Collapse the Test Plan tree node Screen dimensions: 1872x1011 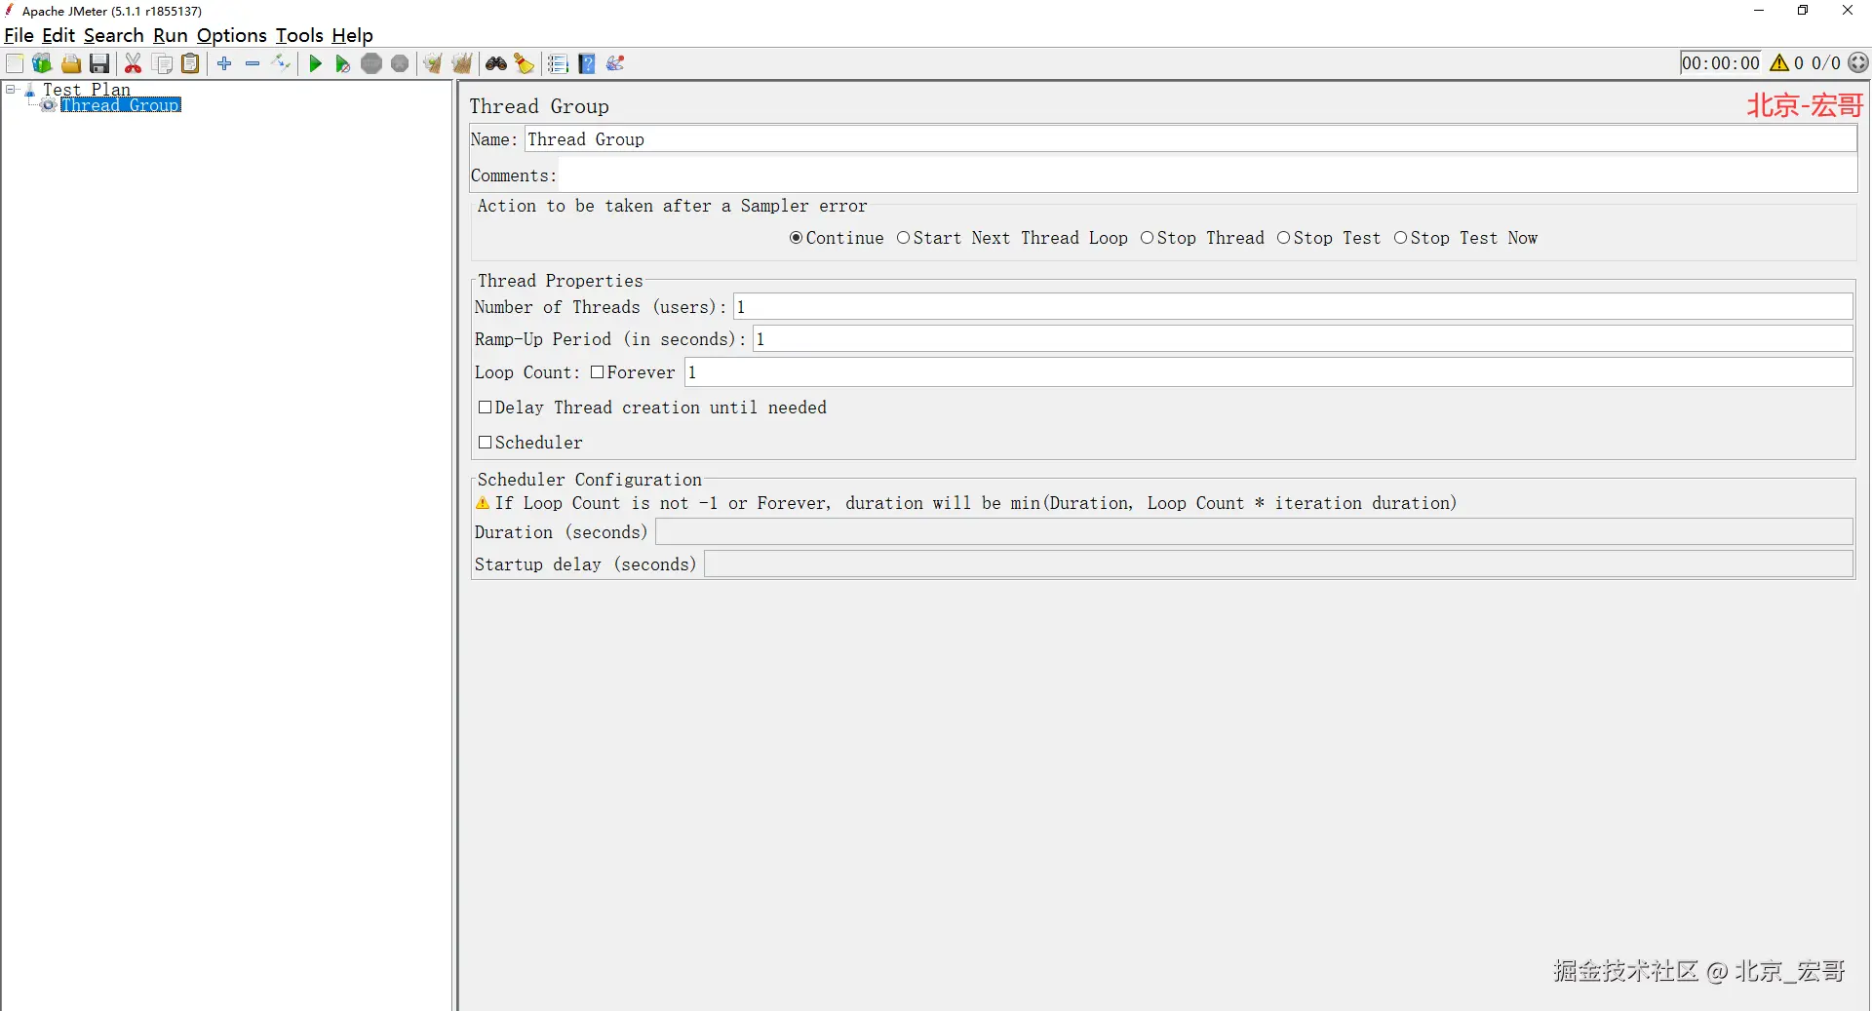pyautogui.click(x=11, y=90)
